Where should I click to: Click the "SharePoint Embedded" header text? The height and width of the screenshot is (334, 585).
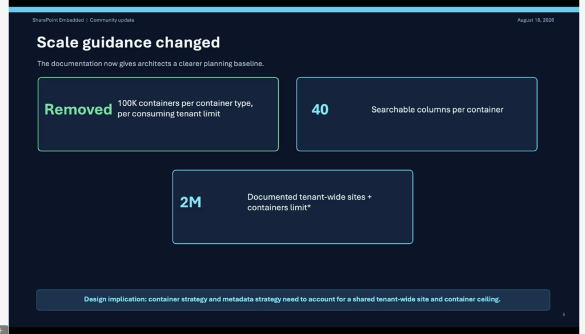click(58, 20)
